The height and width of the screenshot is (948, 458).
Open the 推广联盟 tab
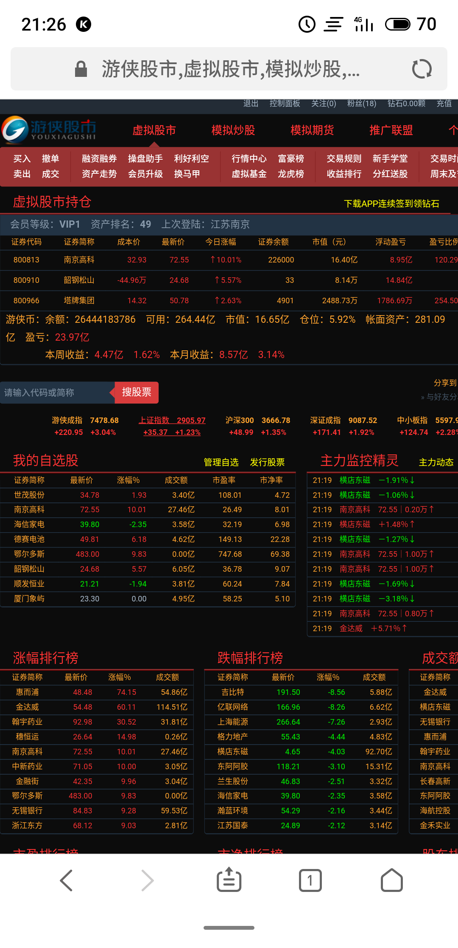(x=391, y=130)
